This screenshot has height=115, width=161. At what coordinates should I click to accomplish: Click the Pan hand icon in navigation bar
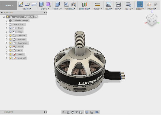[x=72, y=112]
